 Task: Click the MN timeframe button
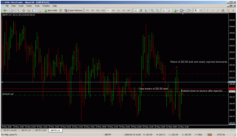[x=129, y=11]
